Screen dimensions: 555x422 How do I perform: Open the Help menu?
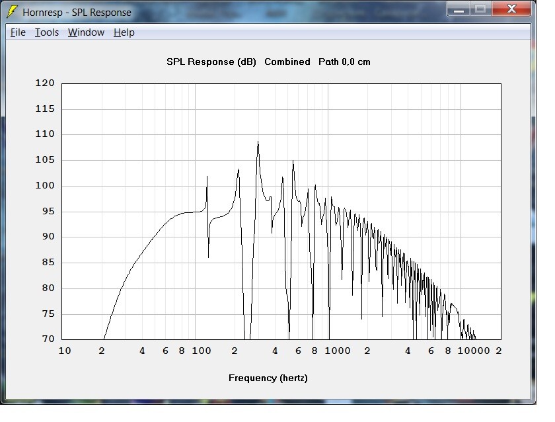(124, 32)
